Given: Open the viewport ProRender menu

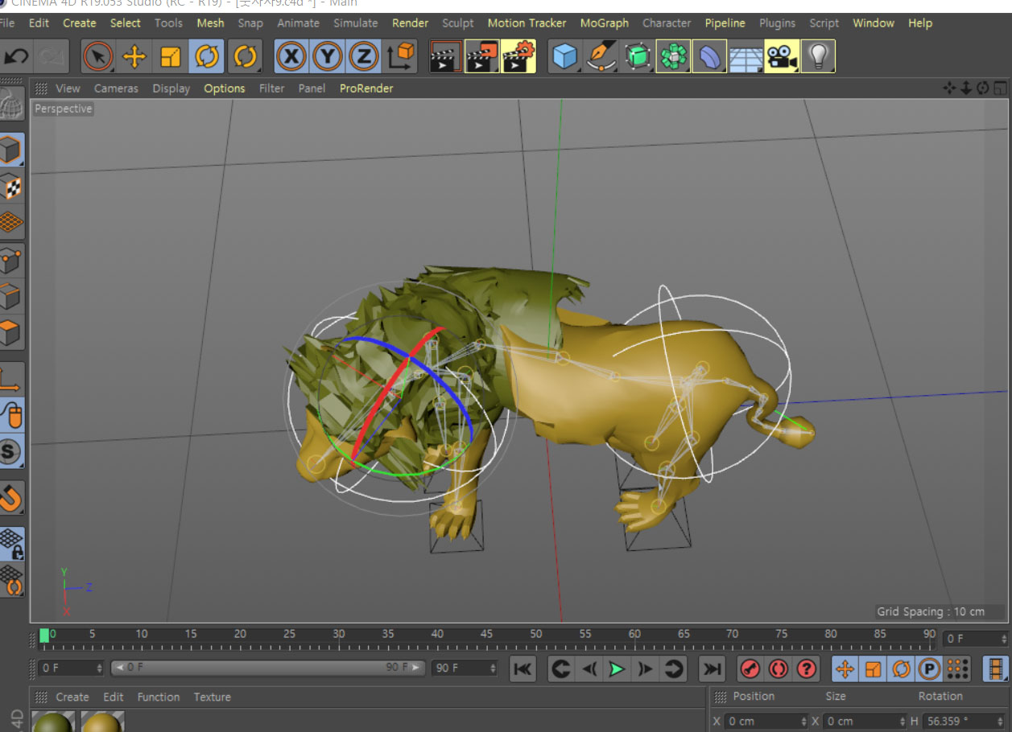Looking at the screenshot, I should point(366,88).
